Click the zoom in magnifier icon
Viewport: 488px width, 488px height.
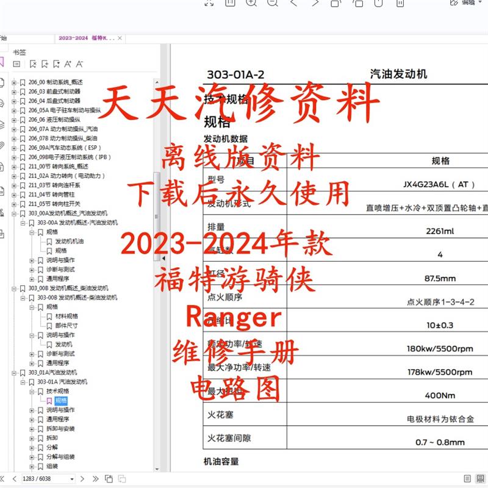251,3
